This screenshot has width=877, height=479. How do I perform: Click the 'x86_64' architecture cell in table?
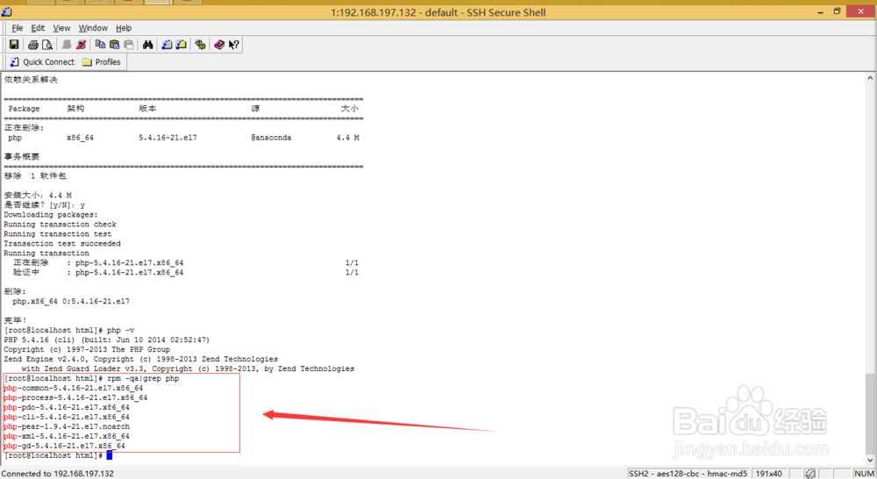coord(80,138)
